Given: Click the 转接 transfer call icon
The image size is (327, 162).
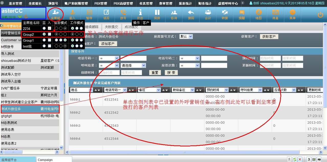Looking at the screenshot, I should tap(225, 14).
